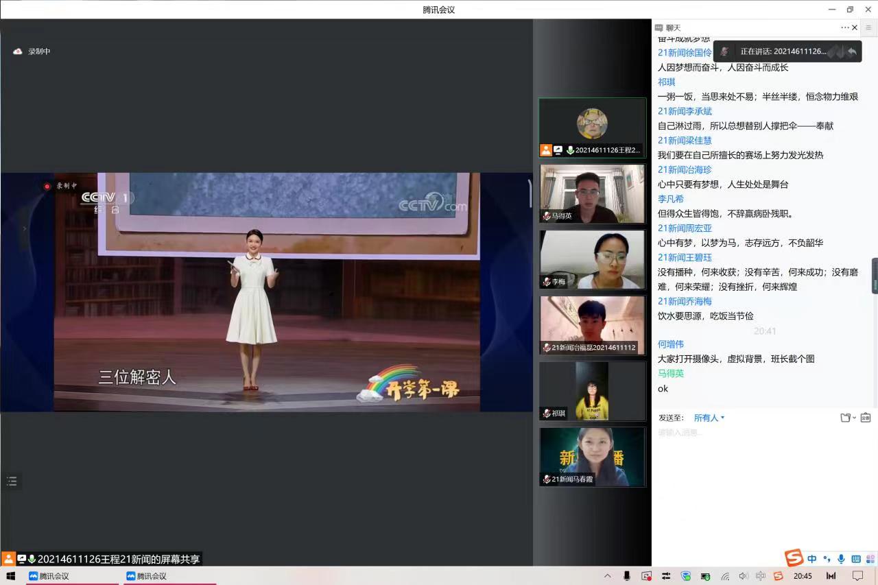Click muted mic icon on 祁琪's tile

point(547,414)
